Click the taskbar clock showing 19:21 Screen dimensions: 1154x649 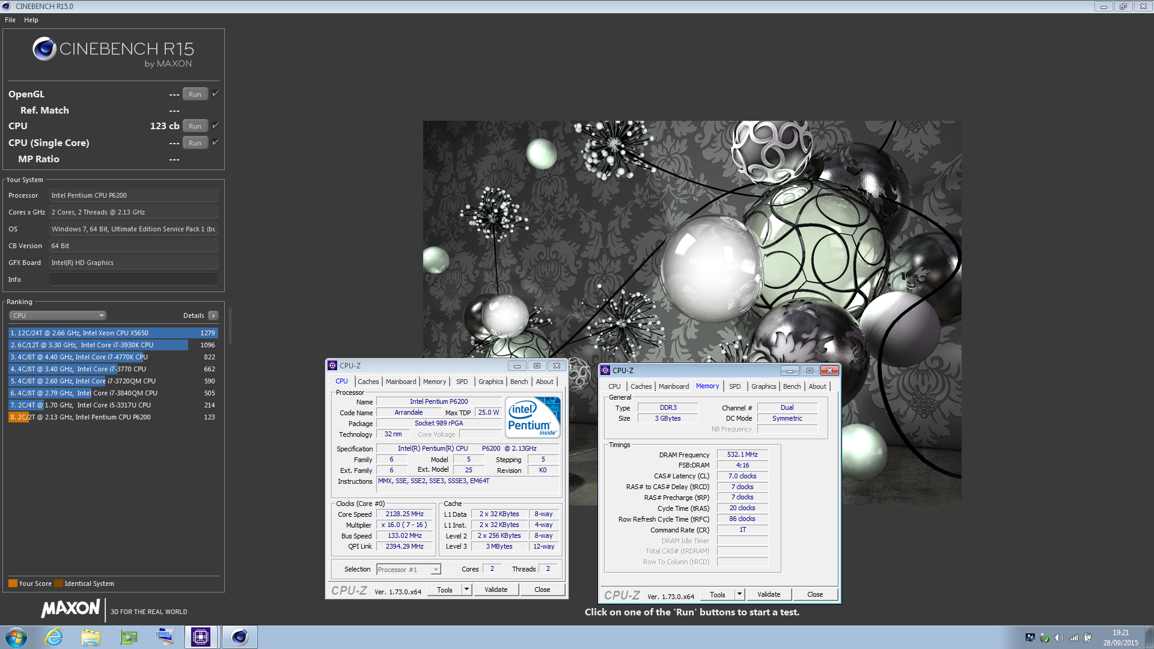point(1120,638)
